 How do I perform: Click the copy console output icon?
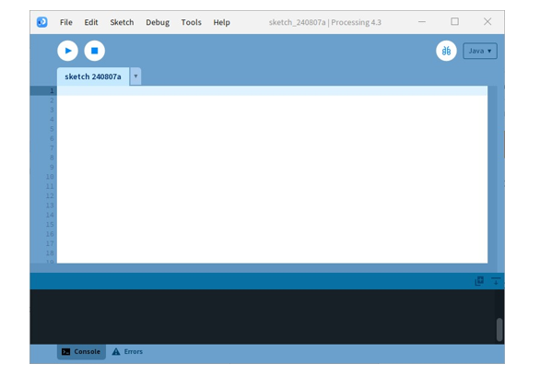[479, 281]
